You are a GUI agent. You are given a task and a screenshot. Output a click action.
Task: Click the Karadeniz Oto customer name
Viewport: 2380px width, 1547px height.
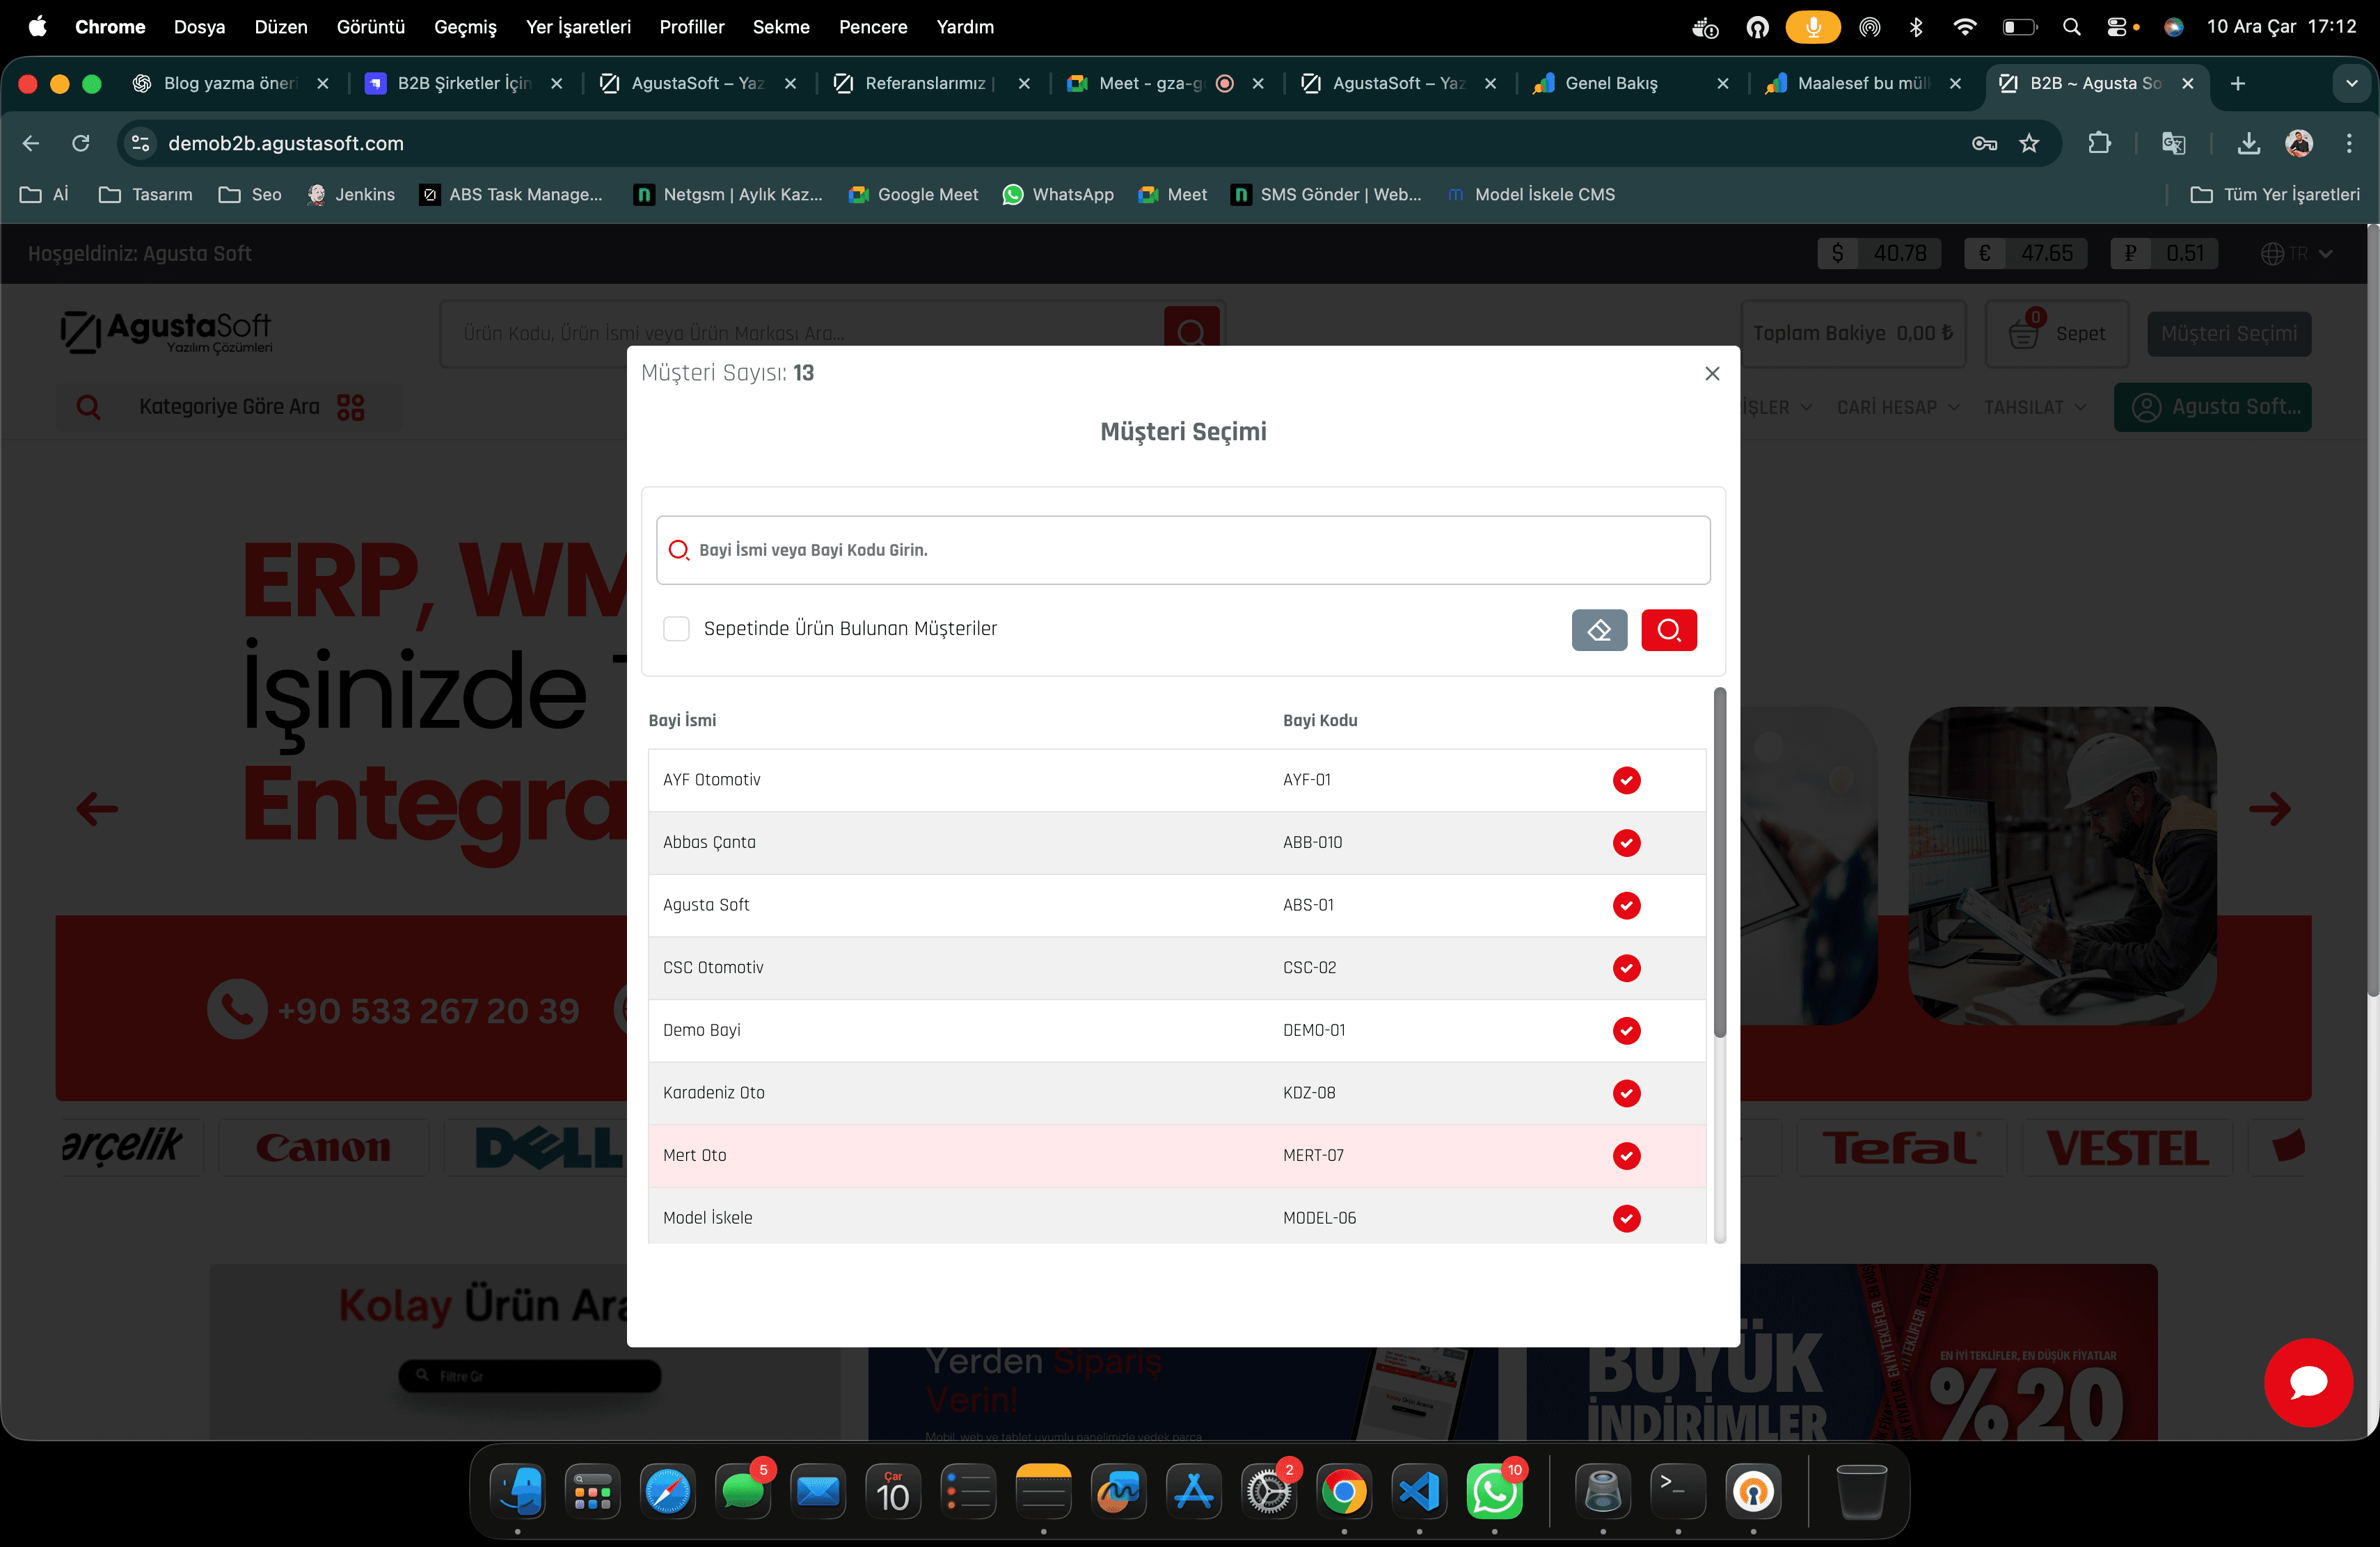tap(713, 1093)
